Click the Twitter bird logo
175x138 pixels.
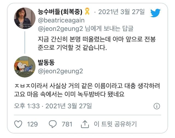pyautogui.click(x=155, y=13)
